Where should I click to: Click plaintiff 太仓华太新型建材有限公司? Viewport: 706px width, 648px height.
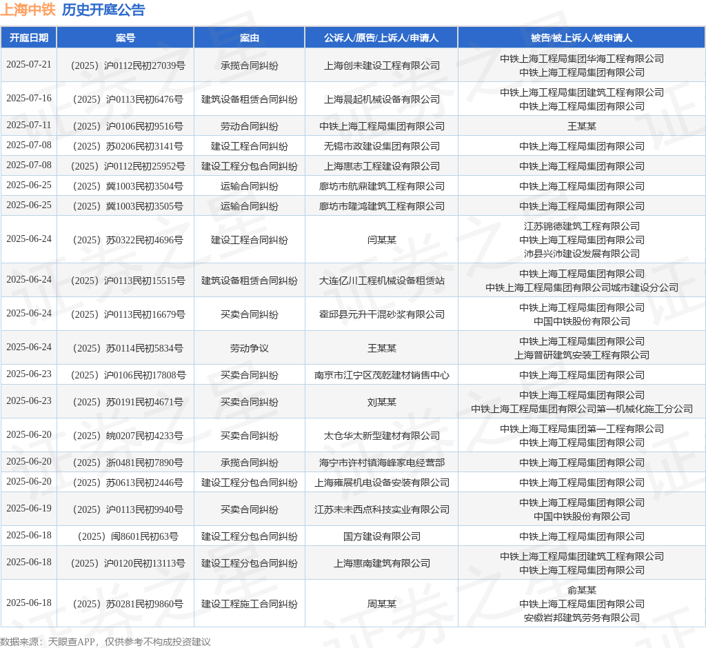click(382, 436)
